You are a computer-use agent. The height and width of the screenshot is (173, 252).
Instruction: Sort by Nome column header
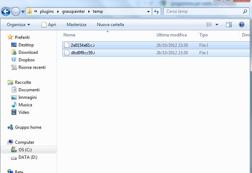point(69,35)
